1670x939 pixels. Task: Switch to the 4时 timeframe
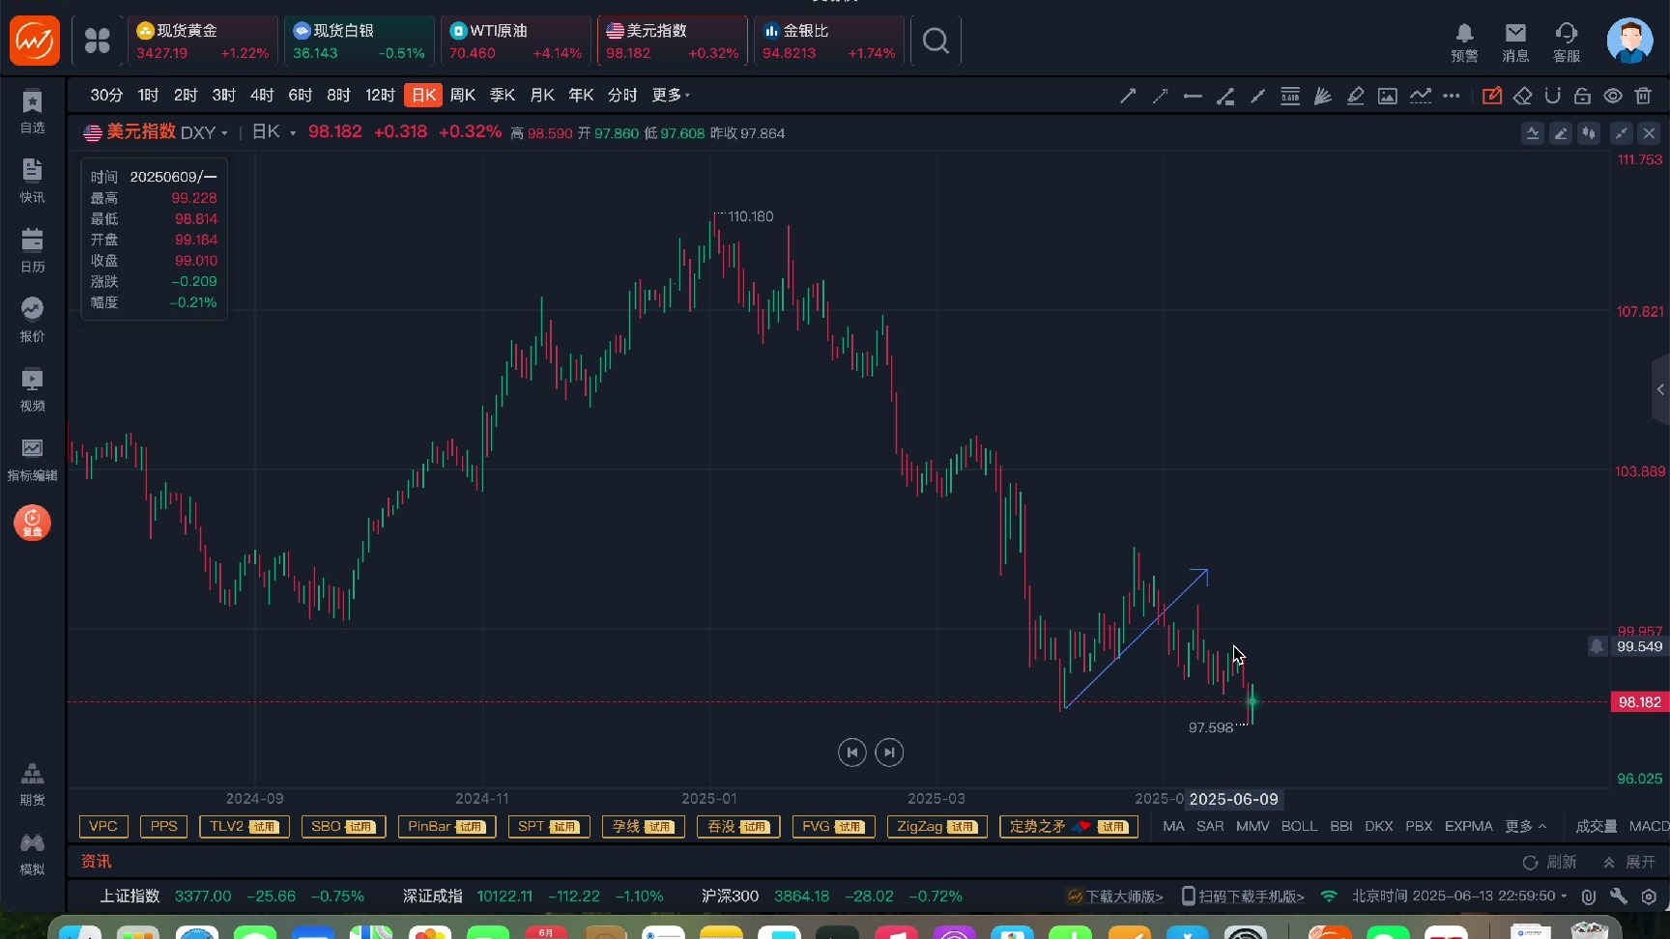click(x=262, y=95)
